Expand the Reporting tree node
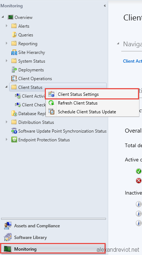 coord(7,43)
